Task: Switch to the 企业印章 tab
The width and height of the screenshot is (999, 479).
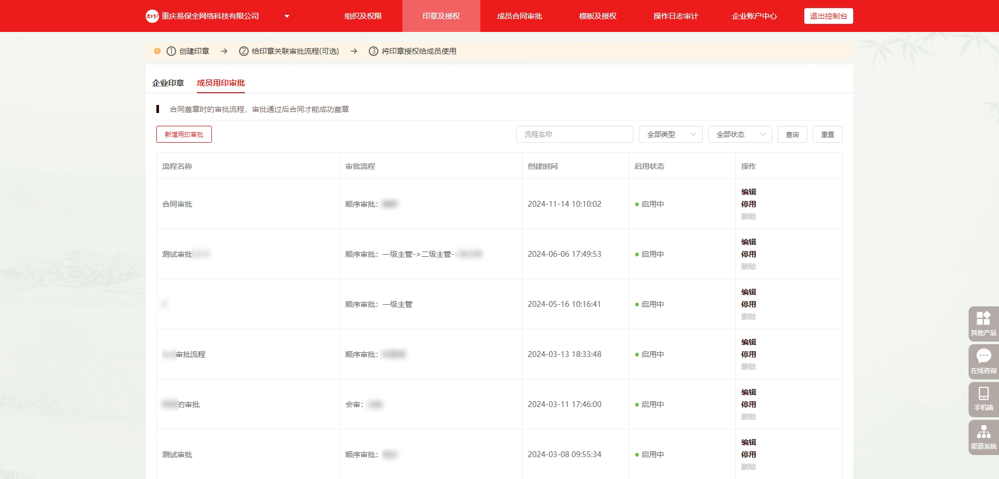Action: pyautogui.click(x=168, y=83)
